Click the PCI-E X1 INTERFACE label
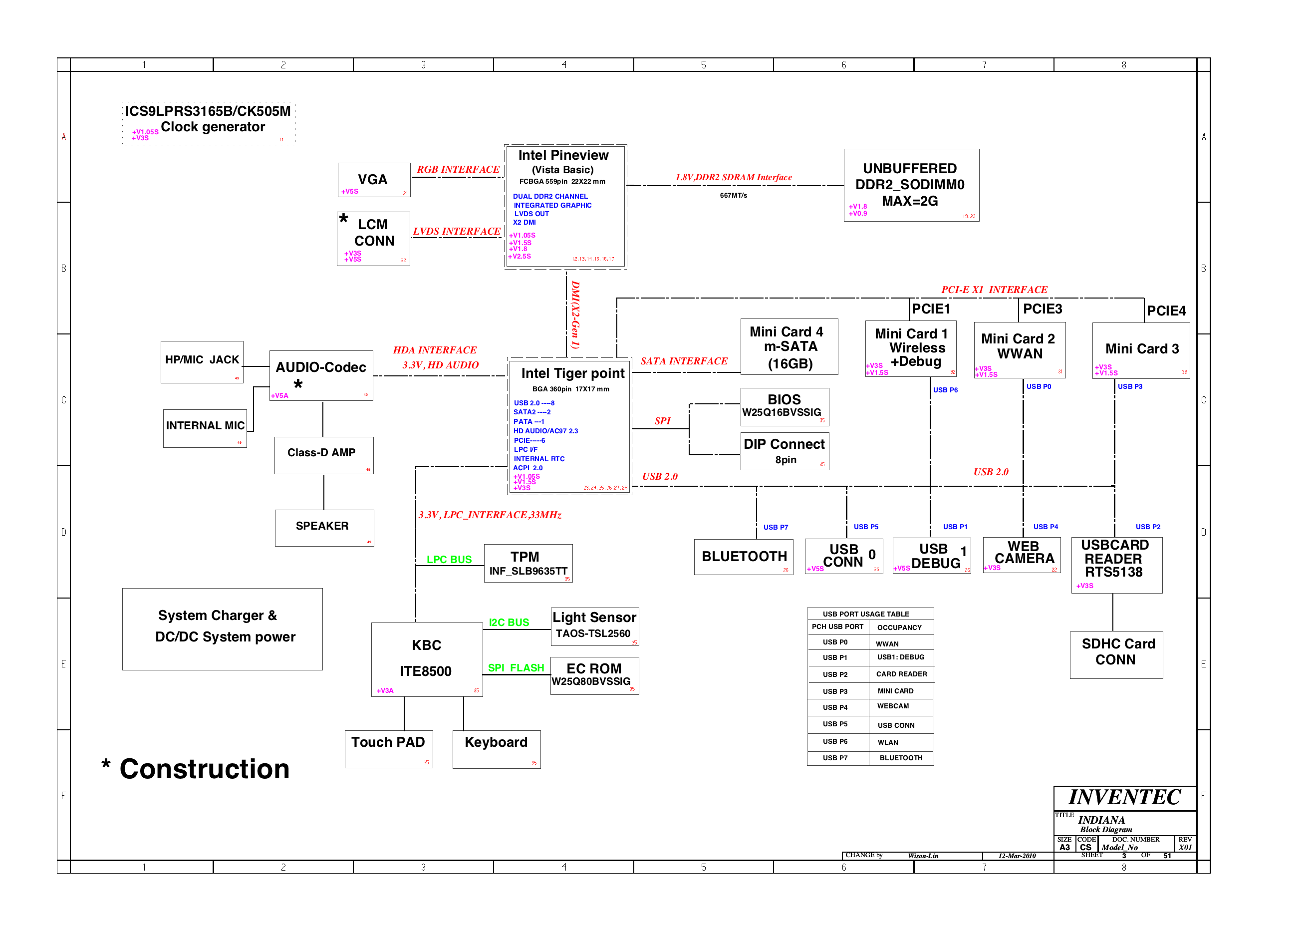Image resolution: width=1313 pixels, height=930 pixels. click(x=995, y=290)
